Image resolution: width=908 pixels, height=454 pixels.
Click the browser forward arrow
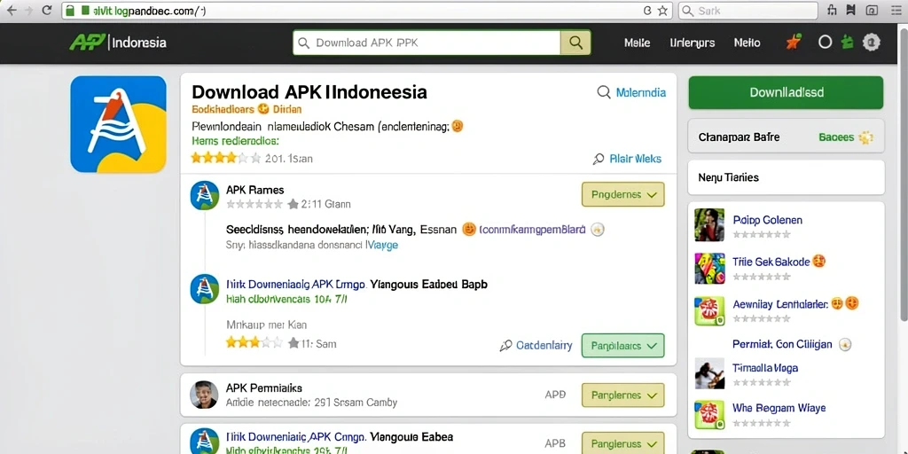28,11
